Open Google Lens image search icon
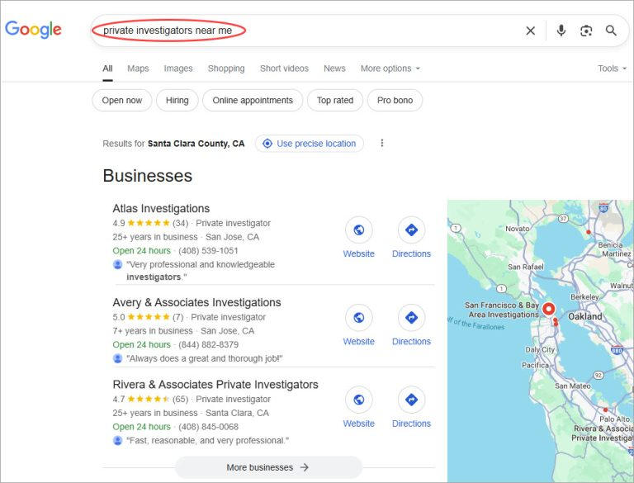This screenshot has height=483, width=634. click(586, 31)
